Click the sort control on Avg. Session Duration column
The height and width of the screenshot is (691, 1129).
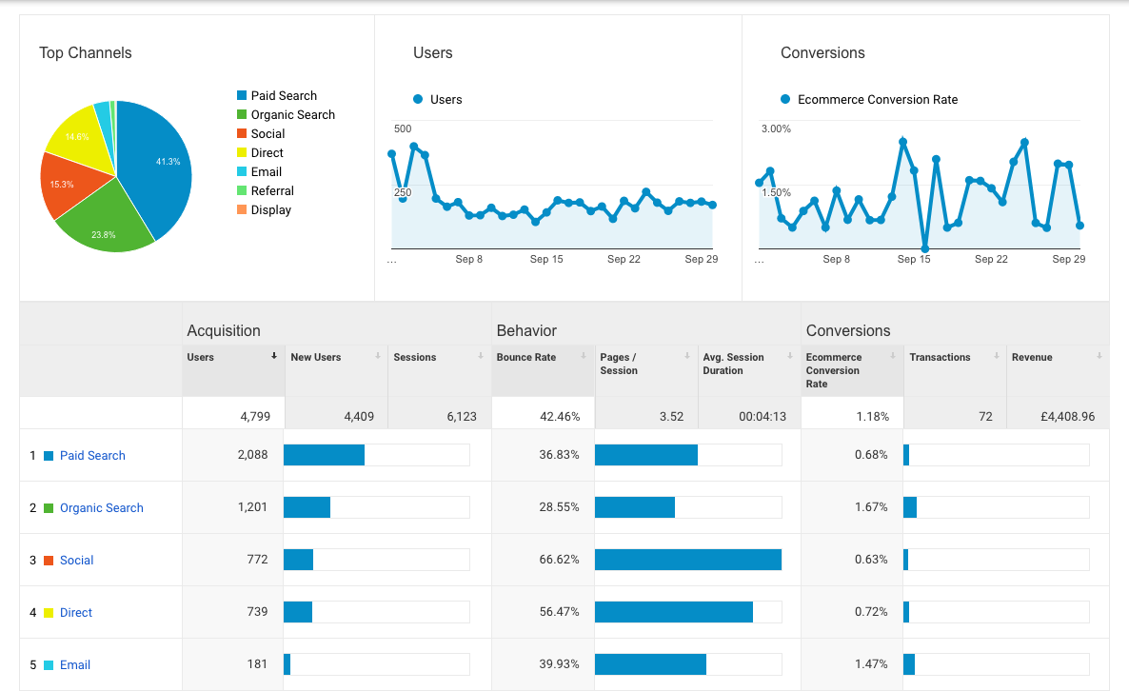click(x=790, y=353)
